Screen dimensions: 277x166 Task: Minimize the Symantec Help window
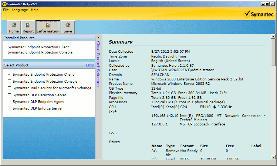coord(263,4)
